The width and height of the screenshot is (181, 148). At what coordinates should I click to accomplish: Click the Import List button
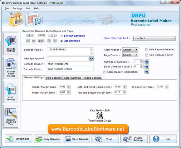19,139
